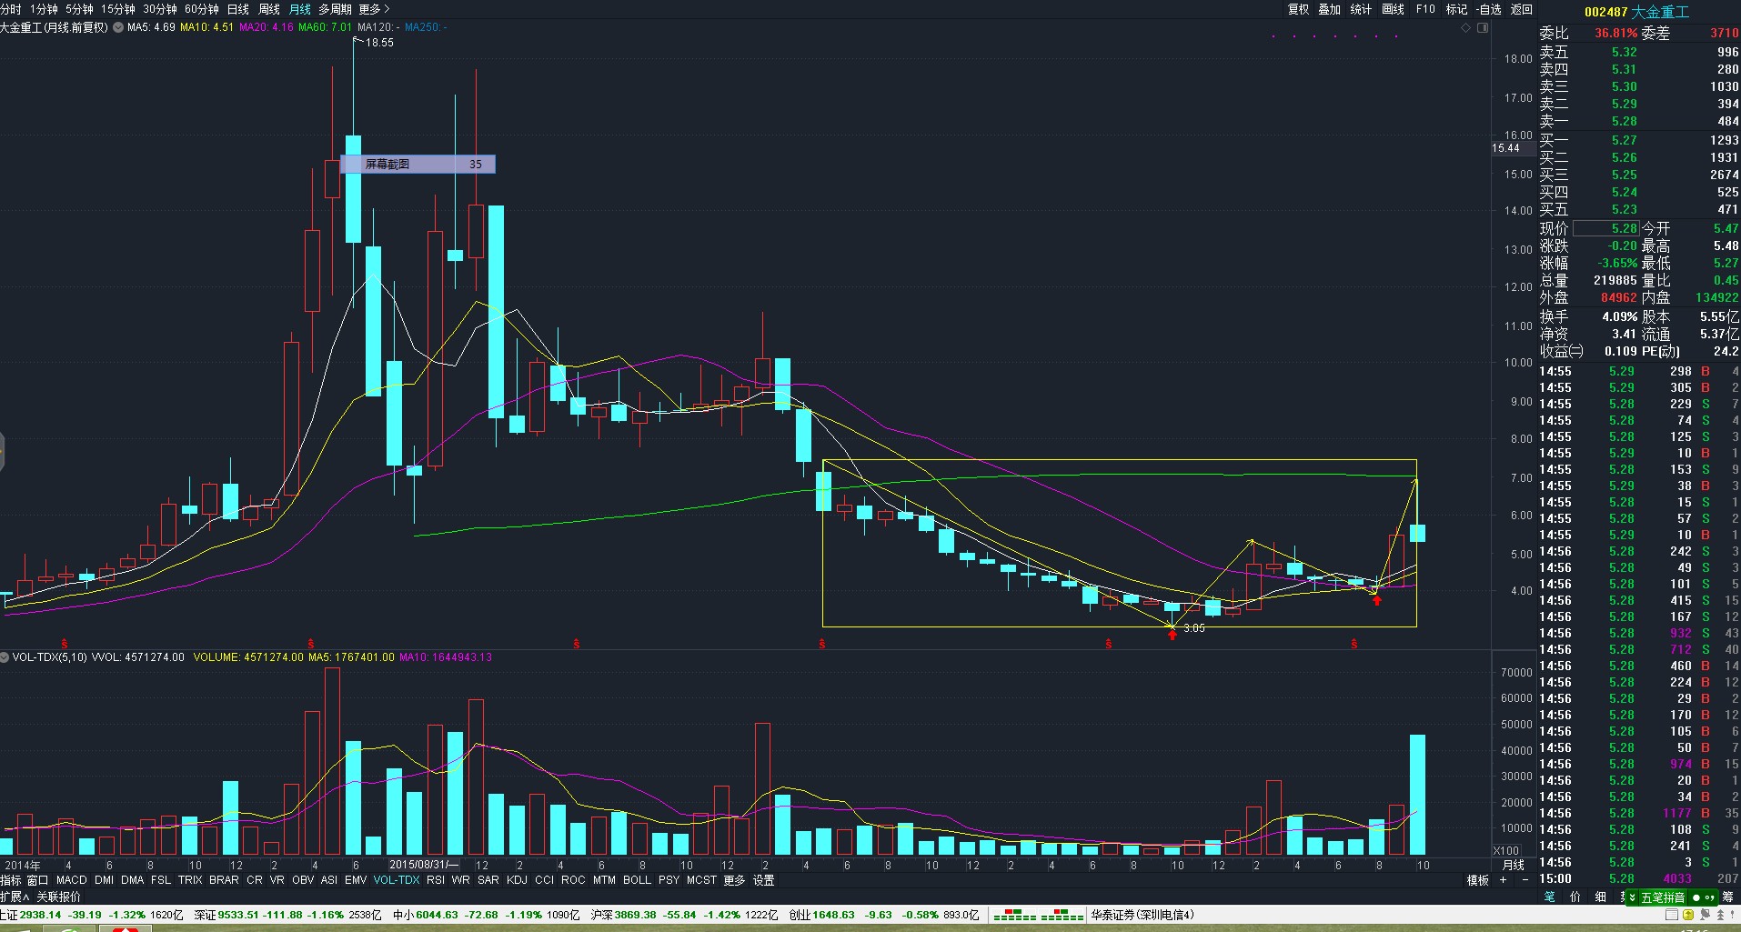Select the VR indicator

(277, 880)
